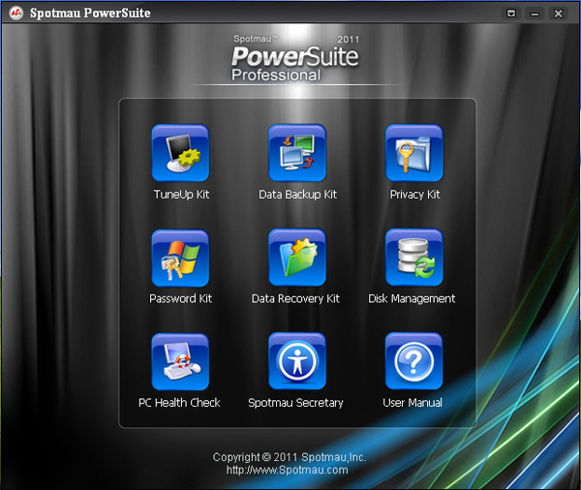This screenshot has height=490, width=581.
Task: Click the PowerSuite Professional logo banner
Action: click(x=295, y=58)
